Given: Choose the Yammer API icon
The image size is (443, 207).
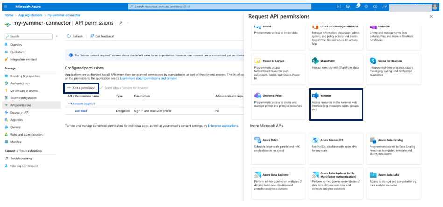Looking at the screenshot, I should (315, 95).
